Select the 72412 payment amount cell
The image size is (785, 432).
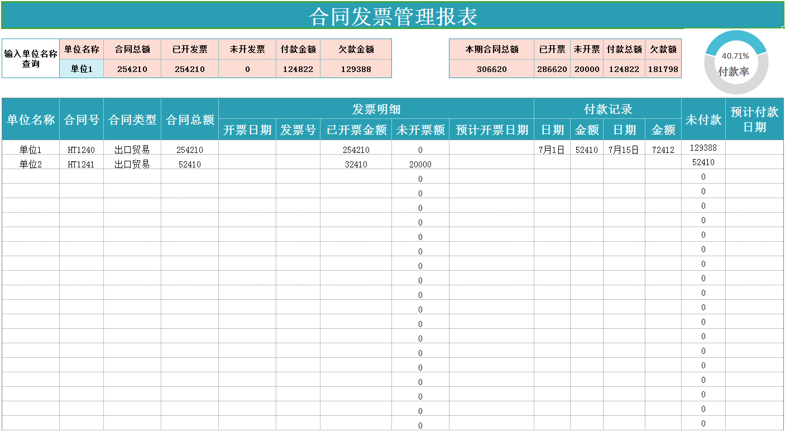click(663, 149)
